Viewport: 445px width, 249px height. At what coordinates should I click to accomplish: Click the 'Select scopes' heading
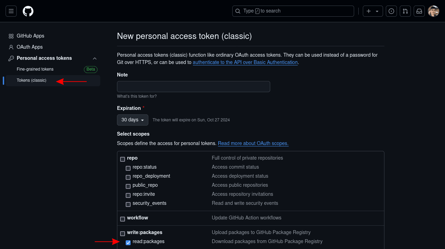click(133, 134)
